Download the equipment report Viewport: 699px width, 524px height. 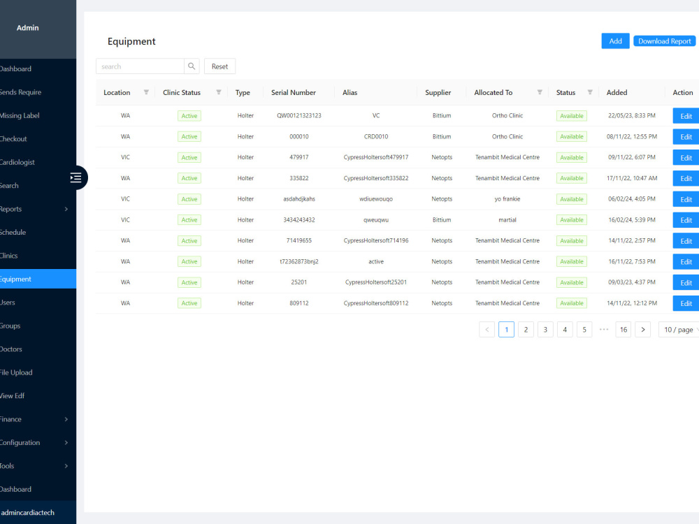(x=664, y=41)
